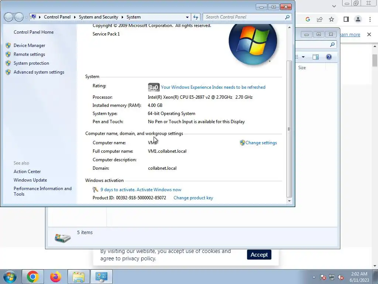378x284 pixels.
Task: Open recent pages dropdown beside nav arrows
Action: (x=26, y=17)
